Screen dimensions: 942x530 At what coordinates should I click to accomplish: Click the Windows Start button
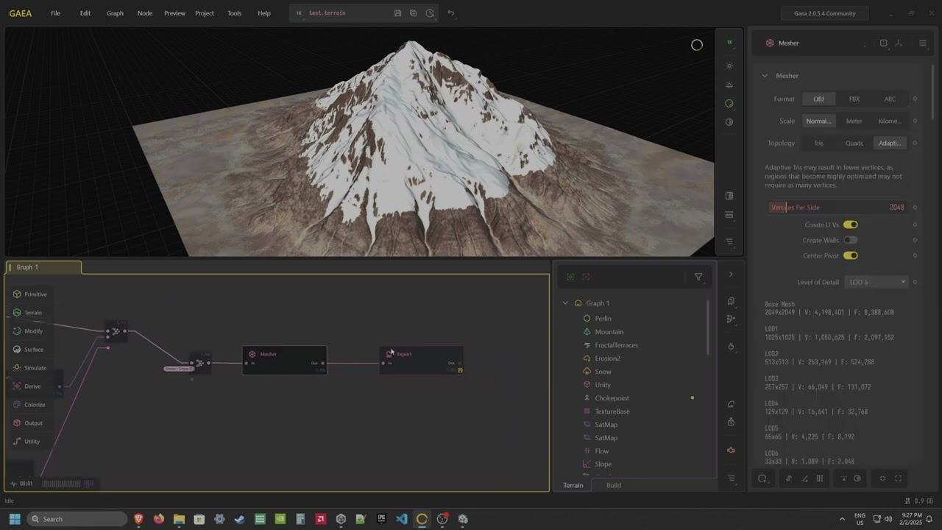pos(15,519)
